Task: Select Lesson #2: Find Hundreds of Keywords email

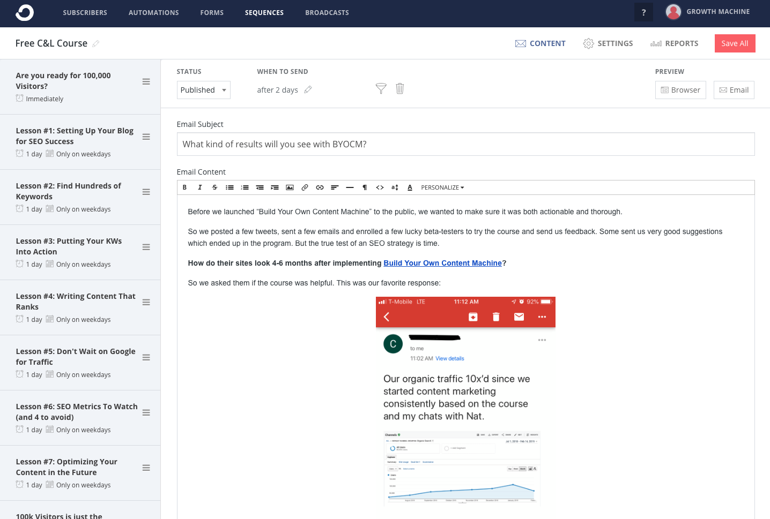Action: pos(80,197)
